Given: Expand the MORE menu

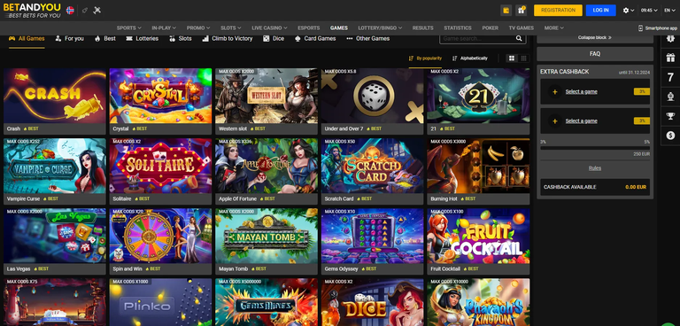Looking at the screenshot, I should [553, 27].
